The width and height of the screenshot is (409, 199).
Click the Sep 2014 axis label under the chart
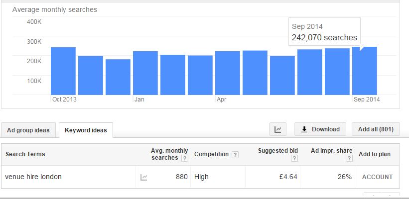(x=367, y=99)
